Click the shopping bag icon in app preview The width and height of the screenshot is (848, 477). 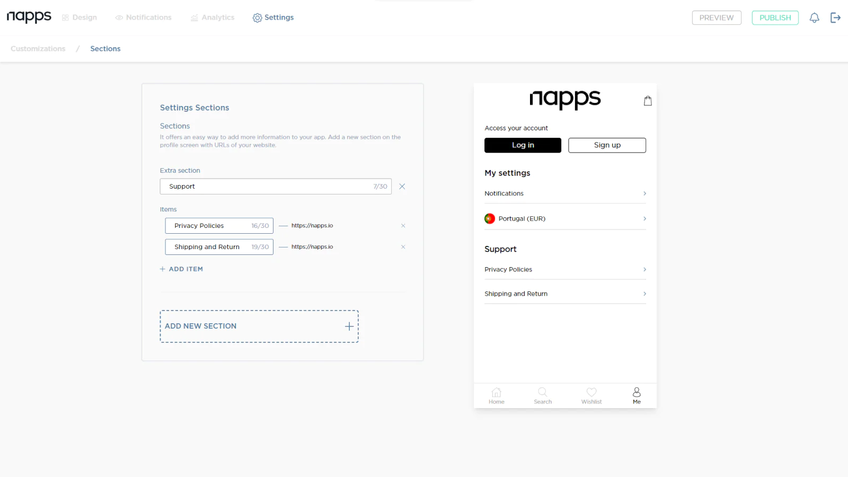(647, 100)
